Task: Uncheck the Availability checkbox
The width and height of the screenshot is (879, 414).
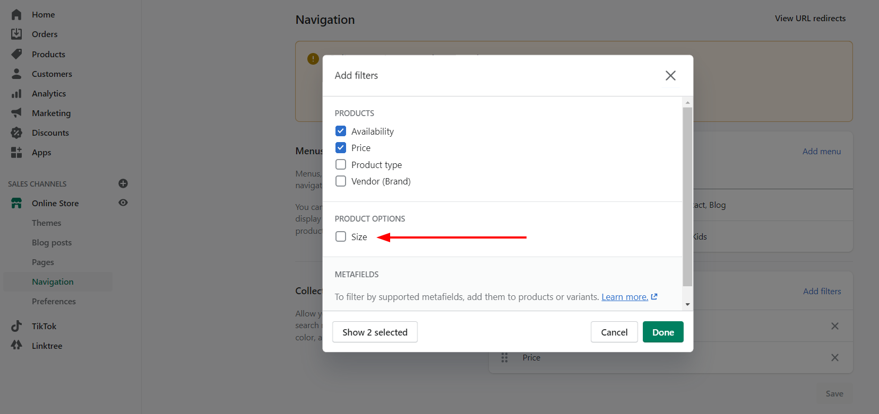Action: pos(341,131)
